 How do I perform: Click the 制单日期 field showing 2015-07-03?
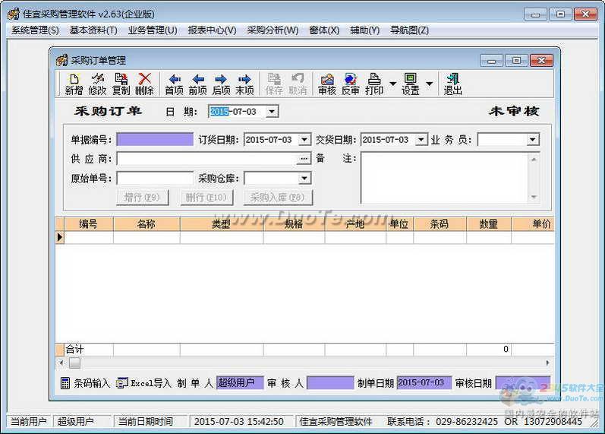pyautogui.click(x=424, y=383)
